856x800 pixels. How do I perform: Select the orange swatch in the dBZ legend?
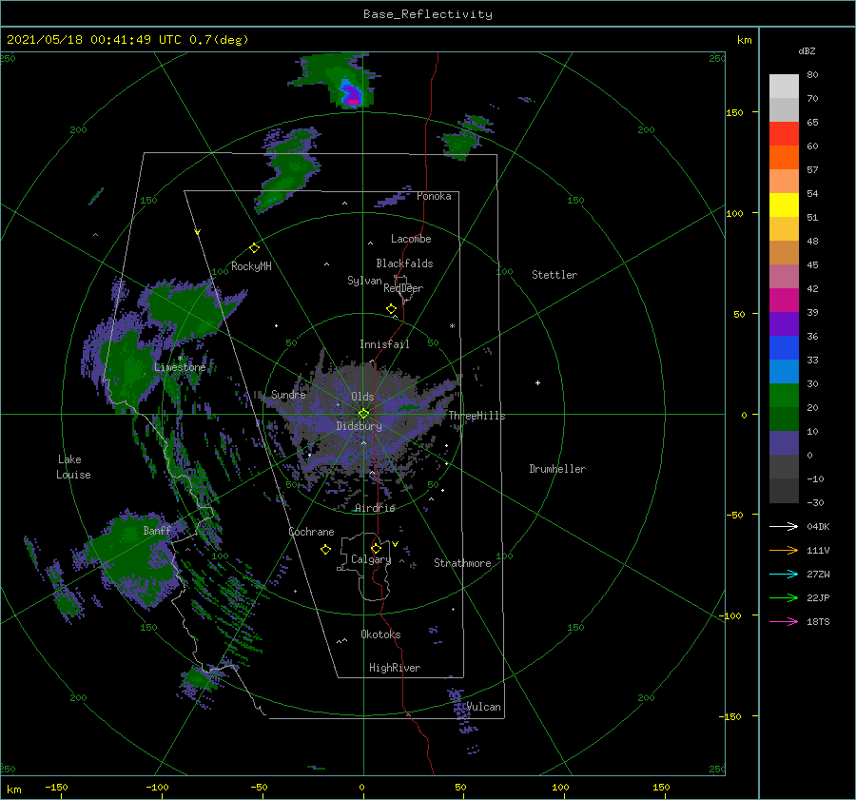pos(784,158)
